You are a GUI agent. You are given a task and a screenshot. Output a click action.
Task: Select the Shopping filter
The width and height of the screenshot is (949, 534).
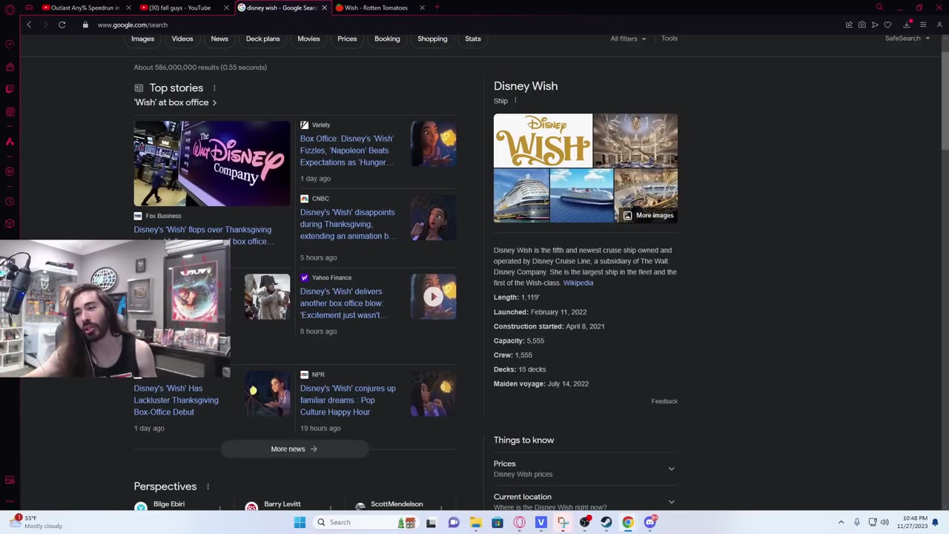tap(432, 39)
